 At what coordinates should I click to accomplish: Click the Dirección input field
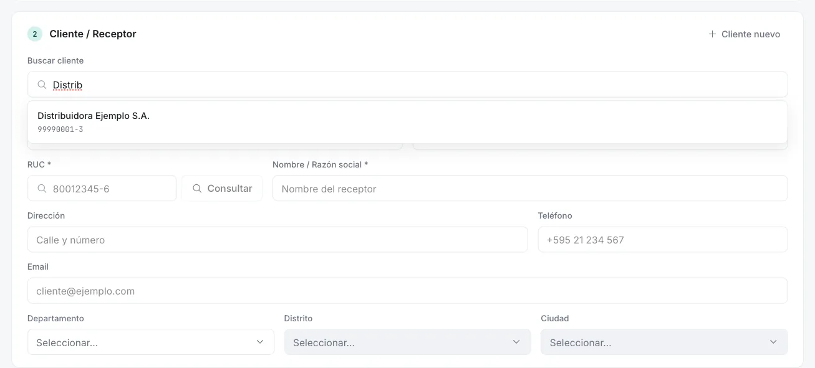point(277,239)
